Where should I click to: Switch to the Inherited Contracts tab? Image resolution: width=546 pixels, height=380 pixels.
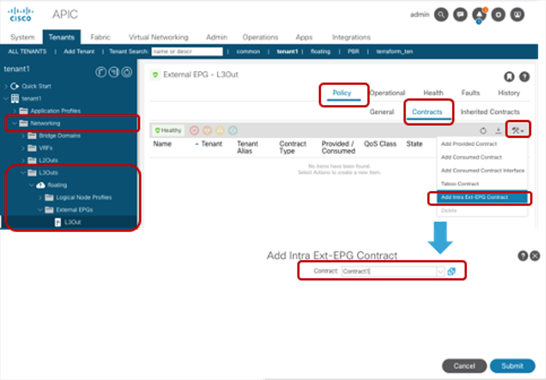pyautogui.click(x=490, y=112)
